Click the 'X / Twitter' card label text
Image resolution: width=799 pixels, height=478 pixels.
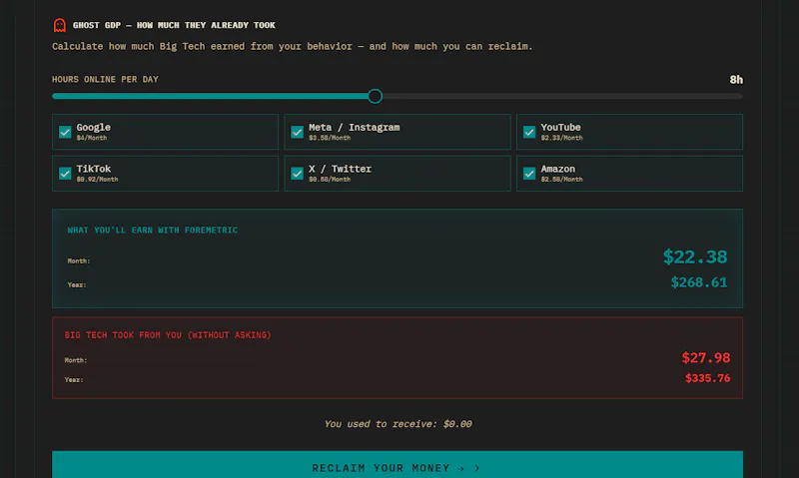[340, 169]
